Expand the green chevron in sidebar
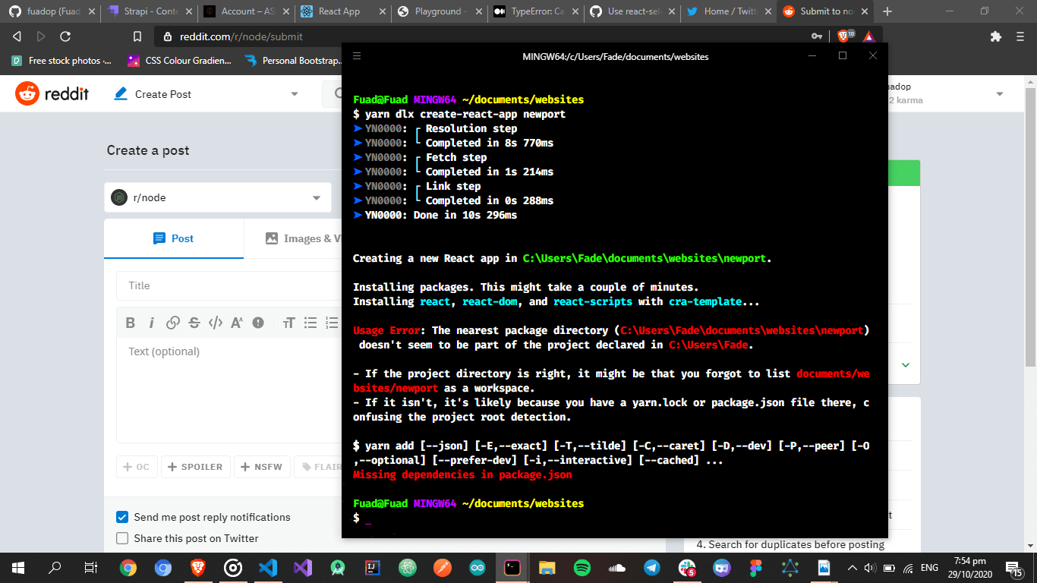This screenshot has width=1037, height=583. click(x=906, y=365)
